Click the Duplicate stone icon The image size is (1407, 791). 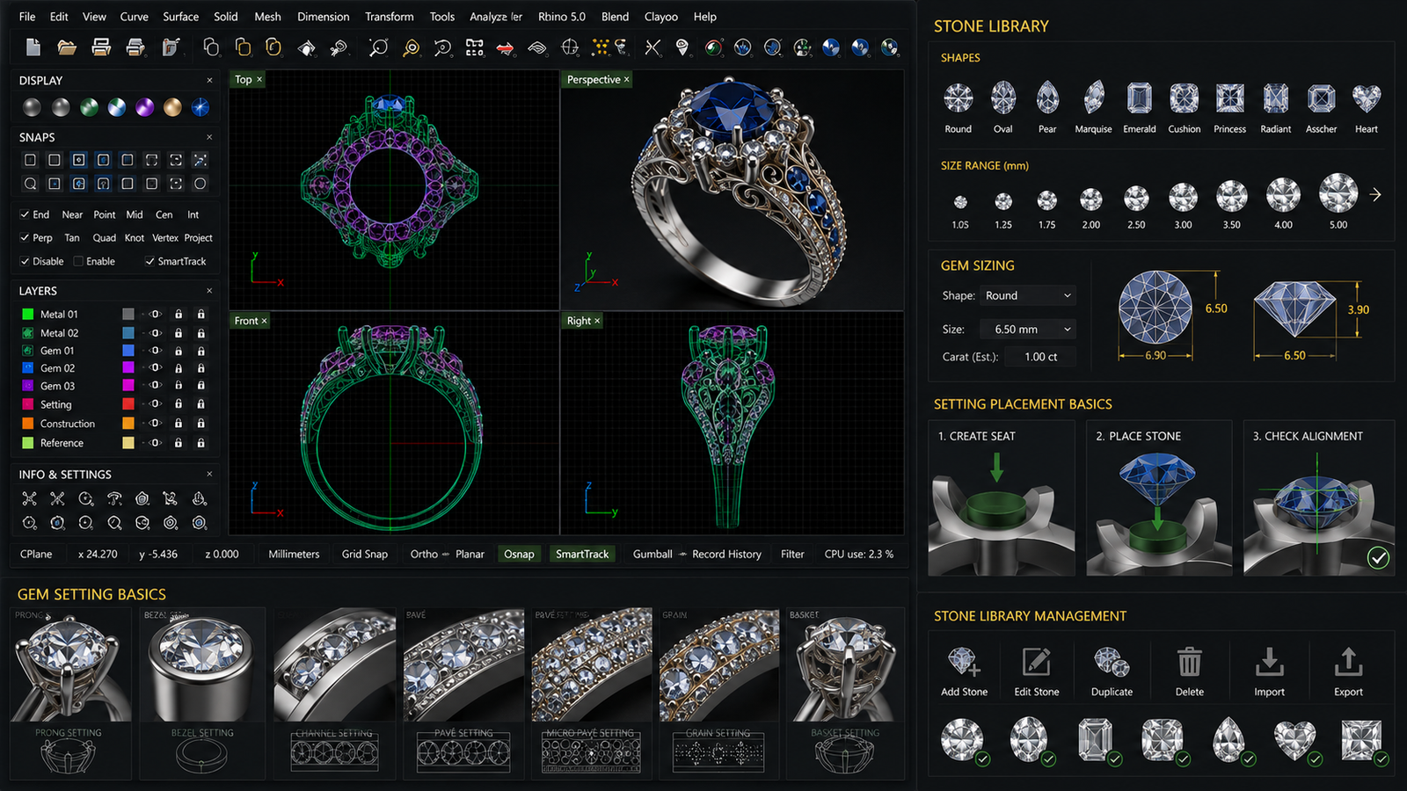(1112, 662)
